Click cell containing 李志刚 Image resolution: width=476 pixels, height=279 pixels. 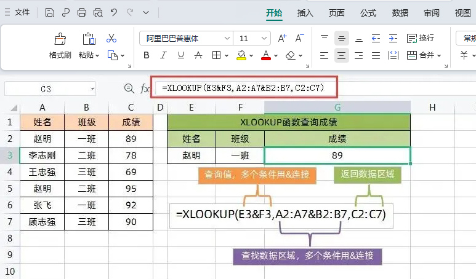(42, 155)
